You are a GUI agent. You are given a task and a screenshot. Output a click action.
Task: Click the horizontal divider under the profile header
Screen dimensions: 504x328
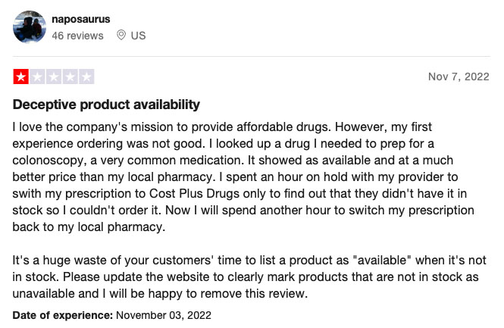[252, 56]
